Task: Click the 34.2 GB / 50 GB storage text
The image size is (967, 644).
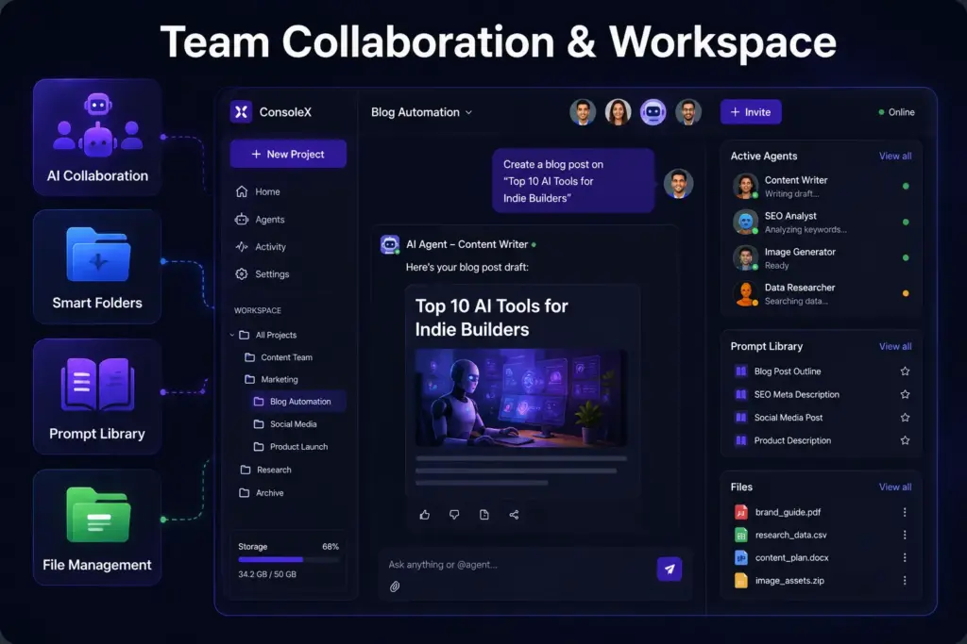Action: [267, 574]
